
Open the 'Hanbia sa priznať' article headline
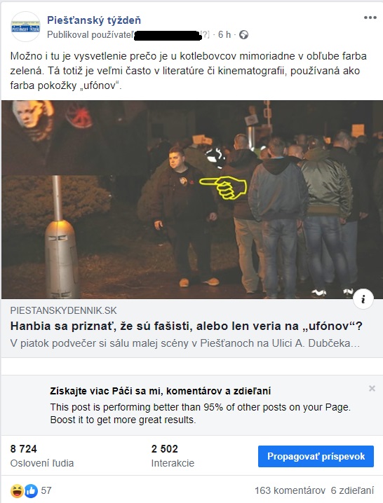click(x=187, y=326)
